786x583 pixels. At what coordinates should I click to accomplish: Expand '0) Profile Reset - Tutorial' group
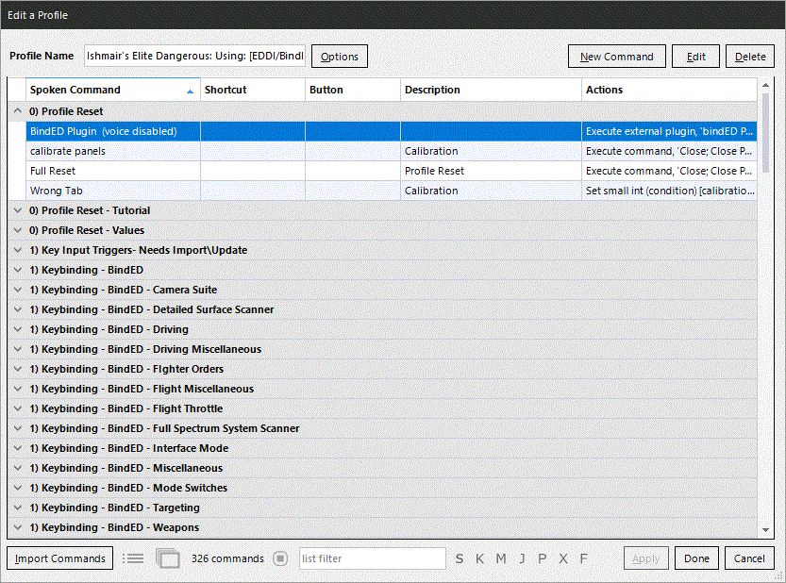tap(18, 210)
